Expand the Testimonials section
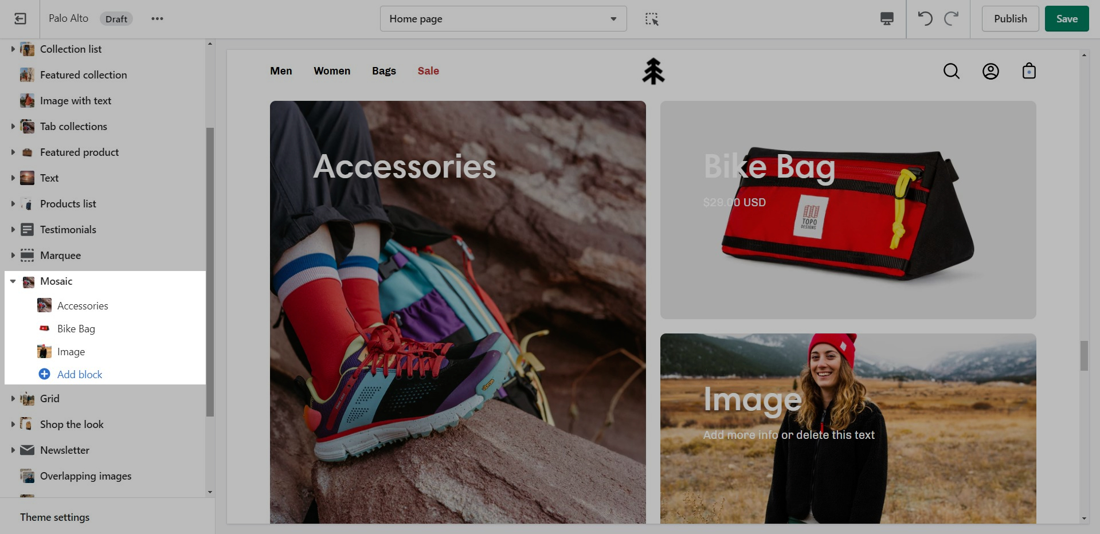The height and width of the screenshot is (534, 1100). coord(13,230)
